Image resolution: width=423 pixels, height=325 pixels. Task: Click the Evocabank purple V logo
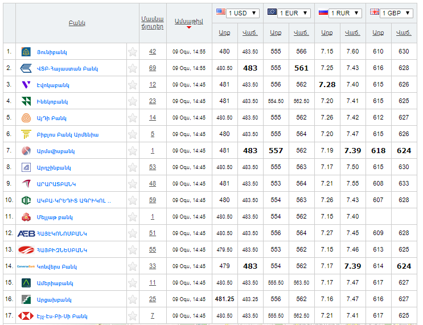point(26,85)
